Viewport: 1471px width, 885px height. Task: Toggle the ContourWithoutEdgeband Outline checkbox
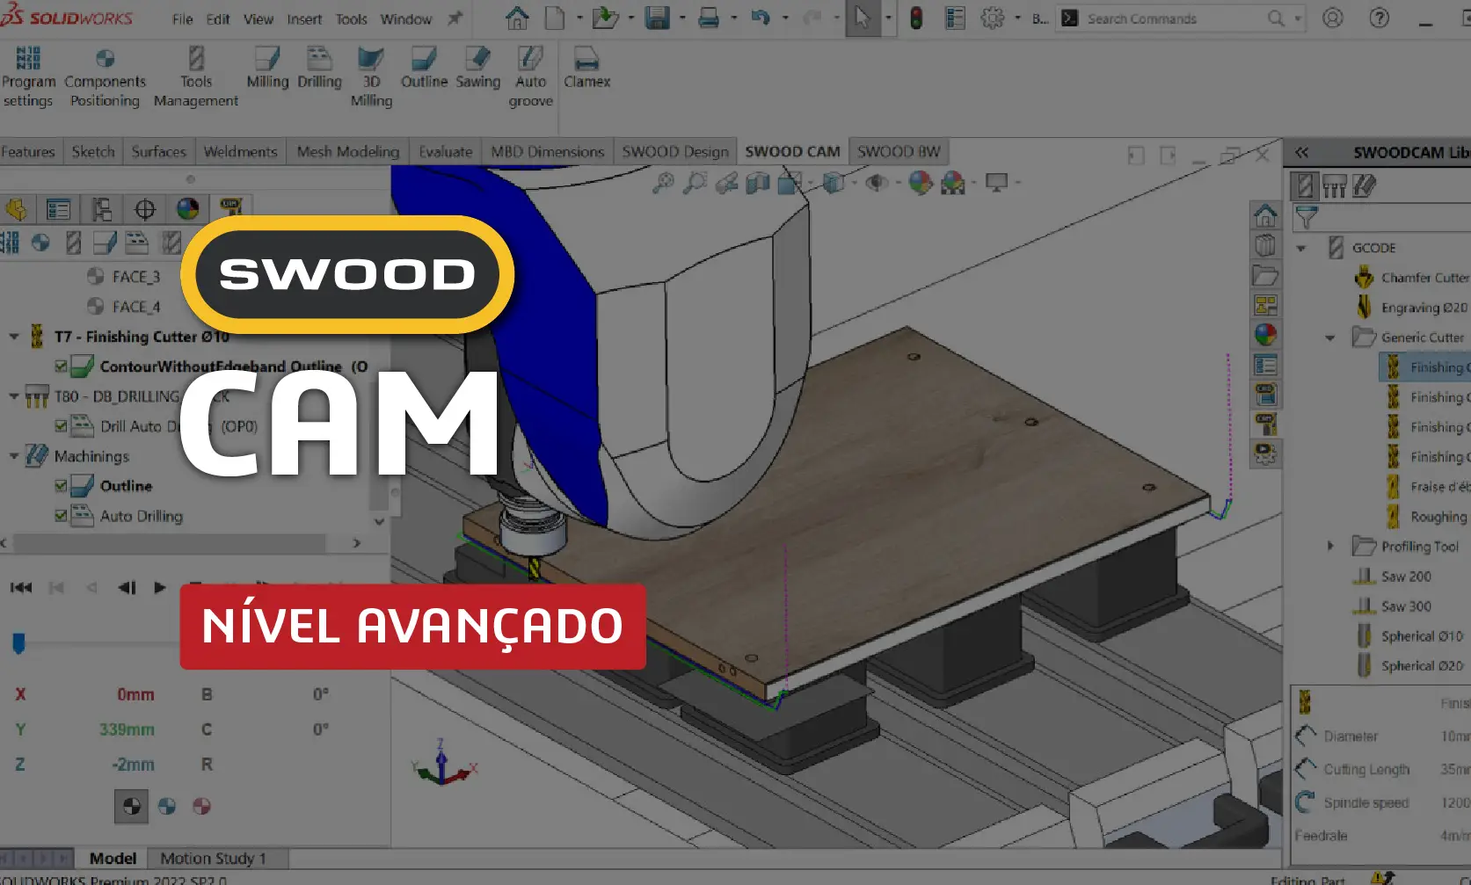61,366
